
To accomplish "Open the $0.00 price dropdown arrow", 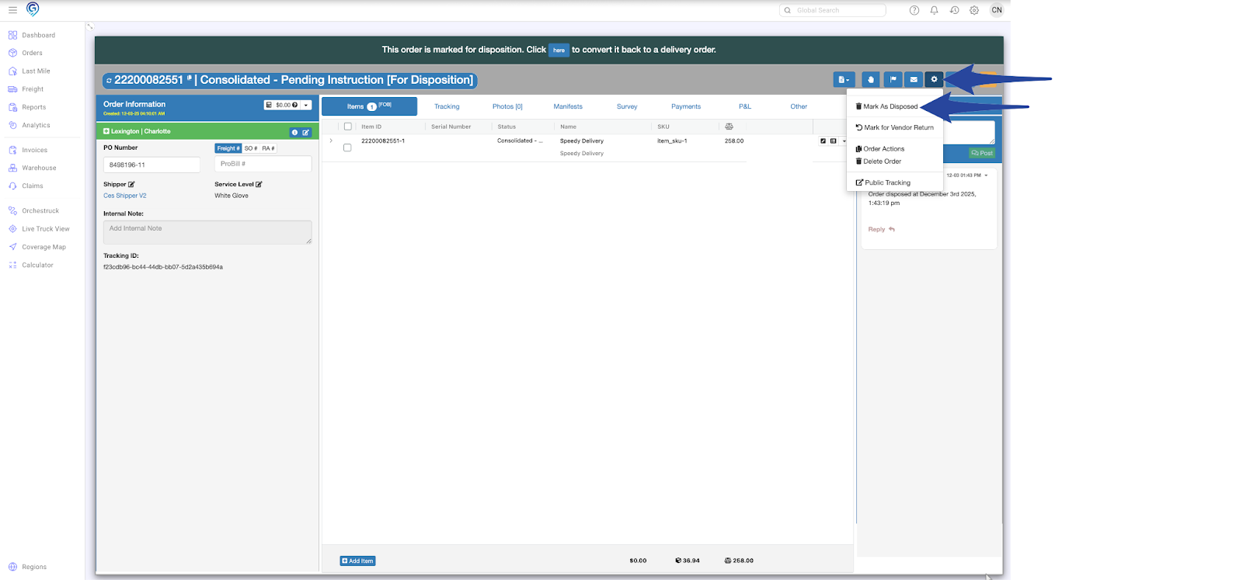I will tap(306, 105).
